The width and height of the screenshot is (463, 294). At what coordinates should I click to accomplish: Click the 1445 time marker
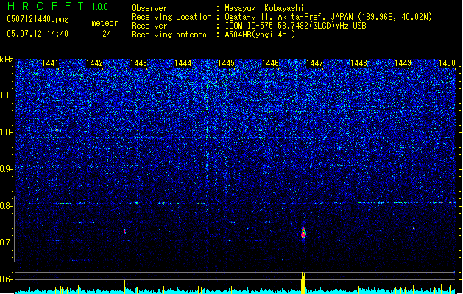(226, 63)
